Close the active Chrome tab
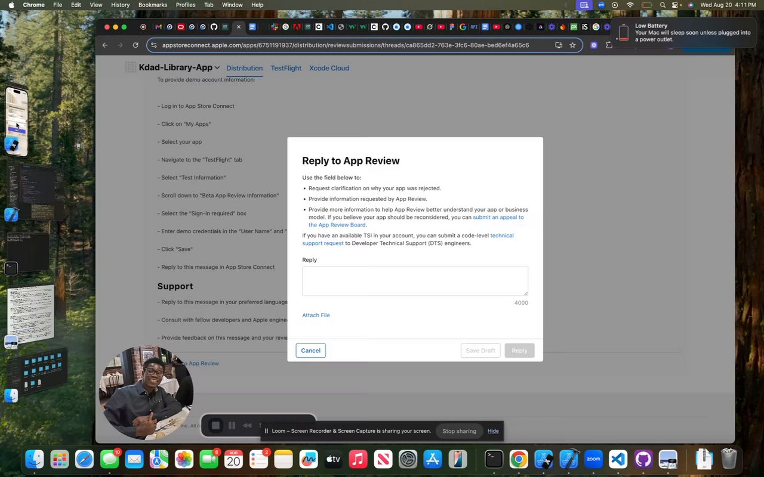Screen dimensions: 764x477 coord(238,27)
